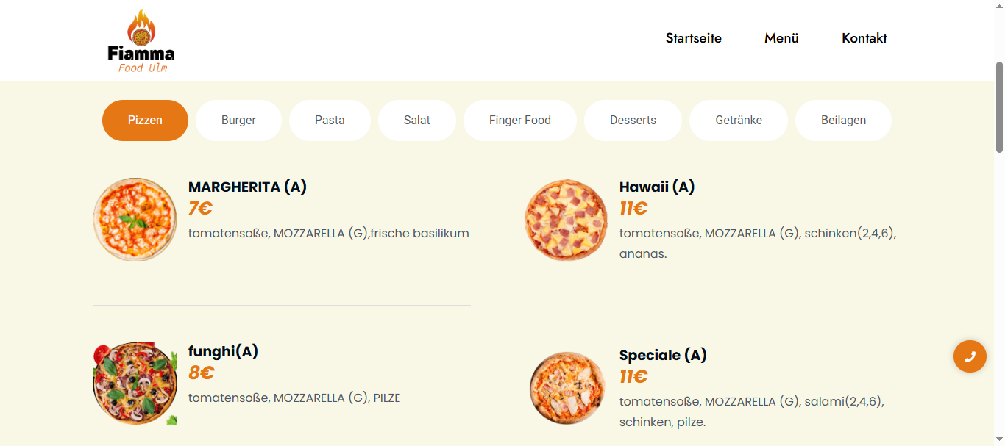Image resolution: width=1005 pixels, height=446 pixels.
Task: Show the Getränke category
Action: click(738, 121)
